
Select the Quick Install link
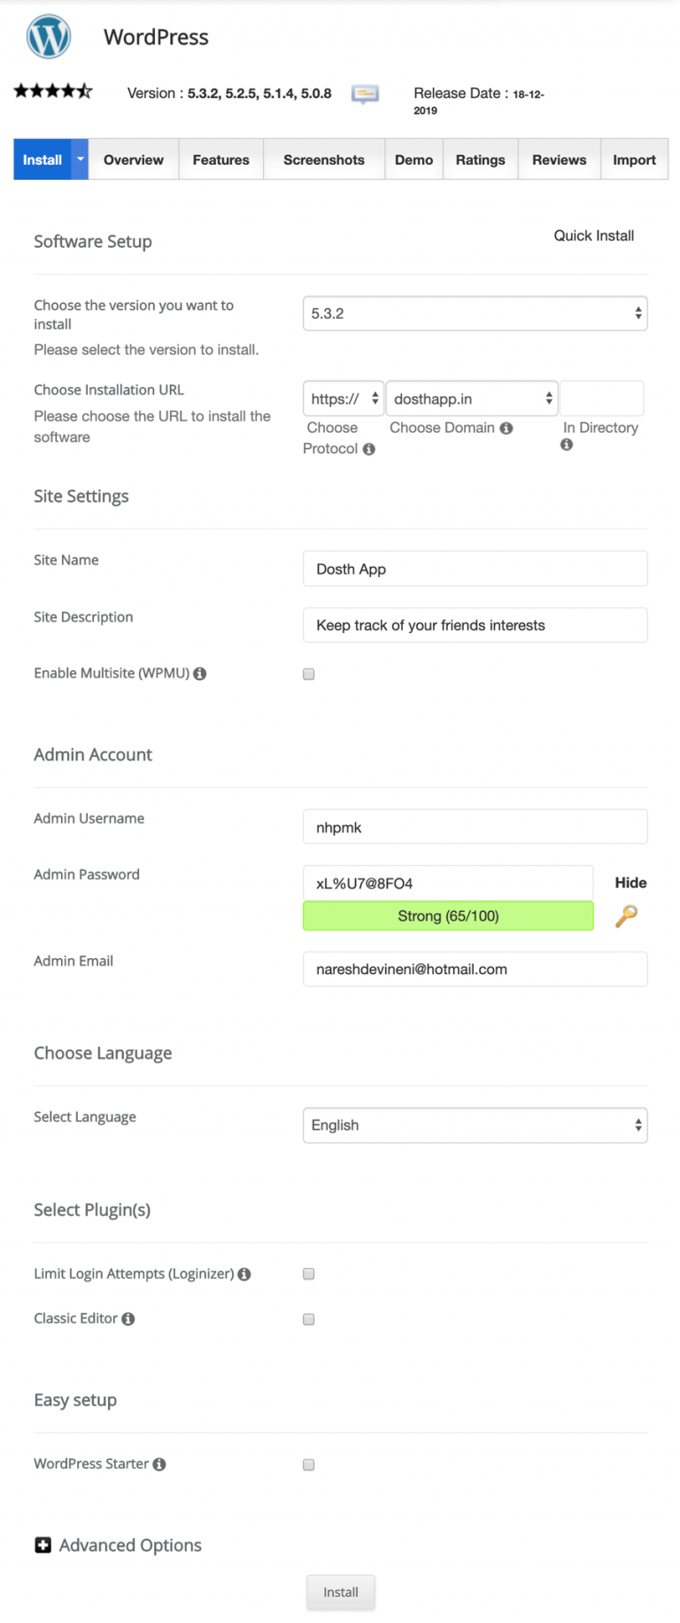pos(593,236)
